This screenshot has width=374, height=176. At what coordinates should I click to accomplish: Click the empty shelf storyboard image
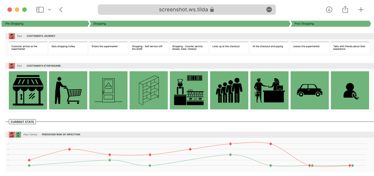(x=149, y=90)
